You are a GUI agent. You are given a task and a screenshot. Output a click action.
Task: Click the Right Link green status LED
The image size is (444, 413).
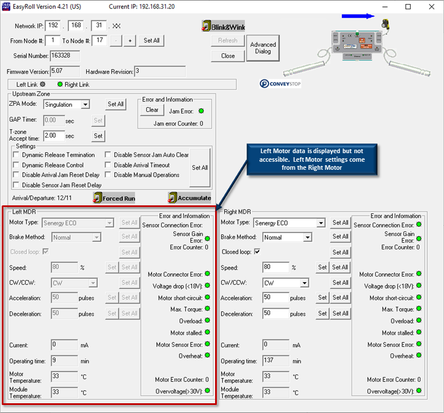[x=60, y=84]
